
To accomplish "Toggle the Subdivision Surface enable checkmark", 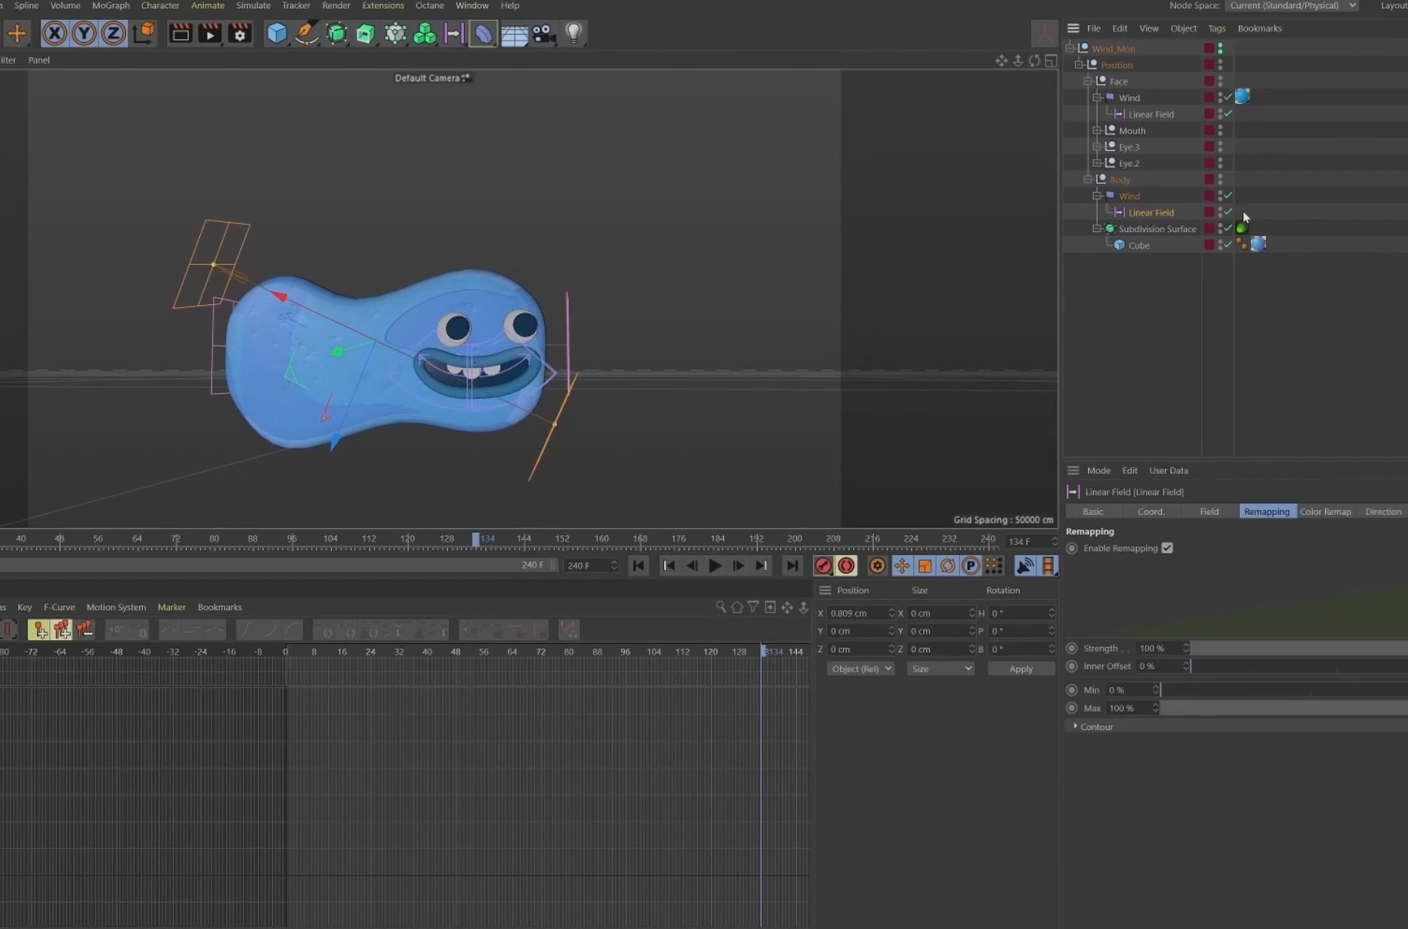I will (1228, 228).
